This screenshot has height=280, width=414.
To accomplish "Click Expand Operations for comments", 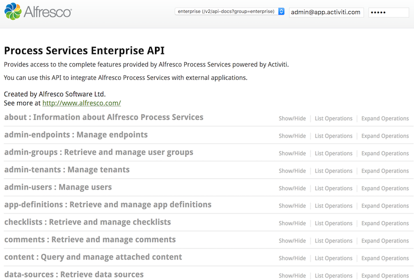I will click(385, 241).
